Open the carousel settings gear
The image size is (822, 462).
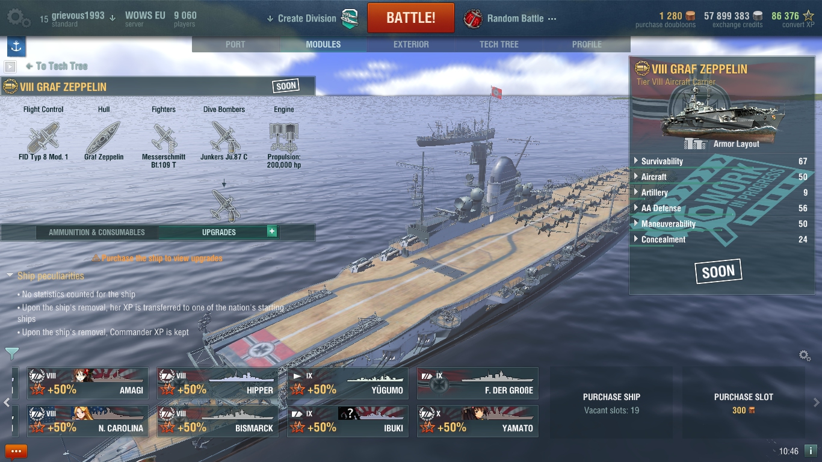[805, 356]
